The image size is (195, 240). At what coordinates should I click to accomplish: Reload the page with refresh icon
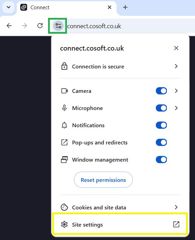point(40,25)
